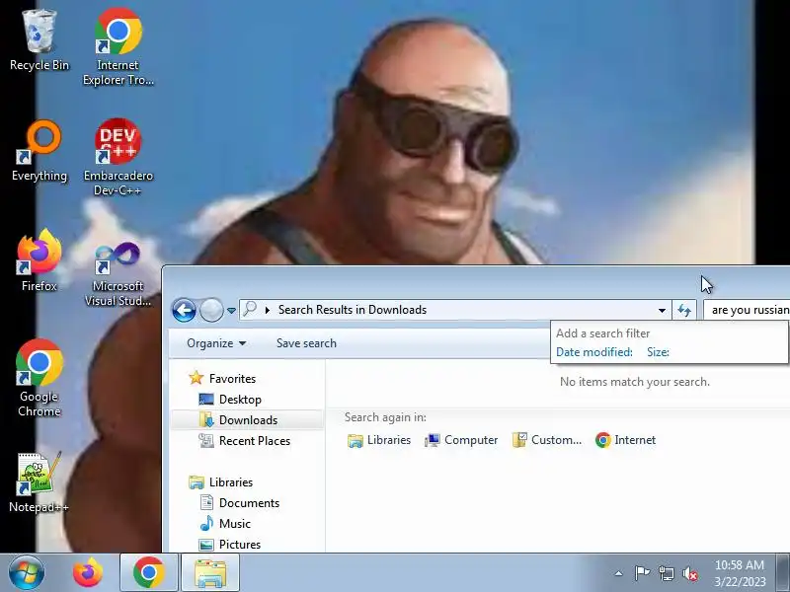
Task: Open the Microsoft Visual Studio desktop shortcut
Action: click(x=118, y=272)
